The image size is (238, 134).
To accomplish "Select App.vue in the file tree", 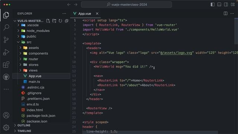I will tap(41, 76).
